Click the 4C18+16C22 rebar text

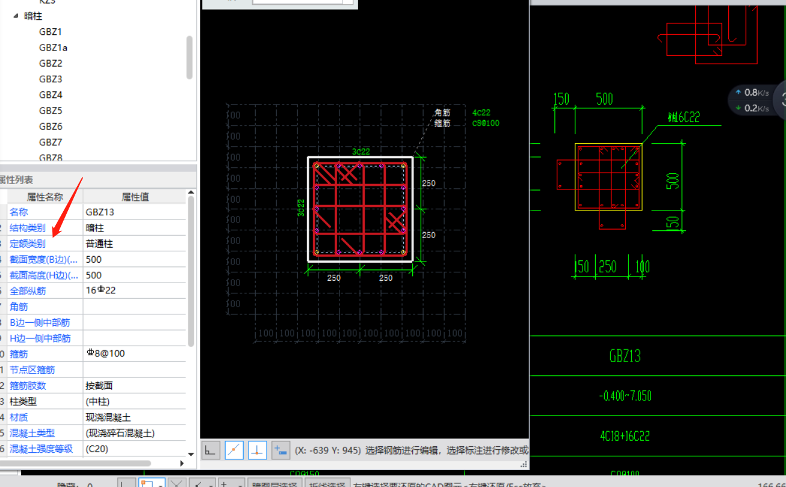click(625, 436)
